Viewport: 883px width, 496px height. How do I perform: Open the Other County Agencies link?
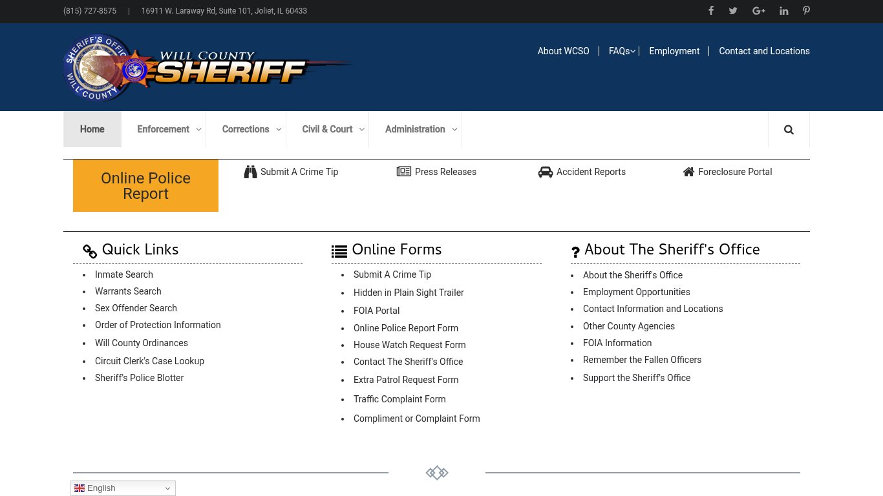[x=629, y=326]
